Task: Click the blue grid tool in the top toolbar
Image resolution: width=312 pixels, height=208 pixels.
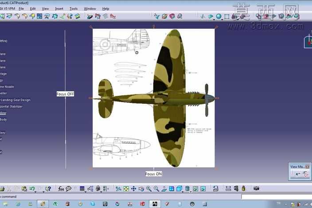Action: (39, 16)
